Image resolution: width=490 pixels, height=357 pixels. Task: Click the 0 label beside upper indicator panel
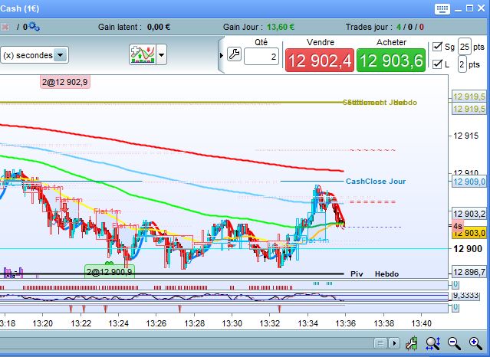[x=455, y=284]
